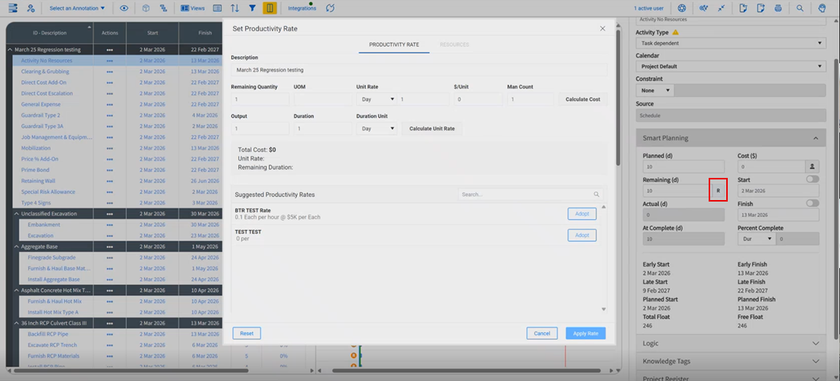Adopt the TEST TEST rate
The height and width of the screenshot is (381, 840).
pos(582,235)
